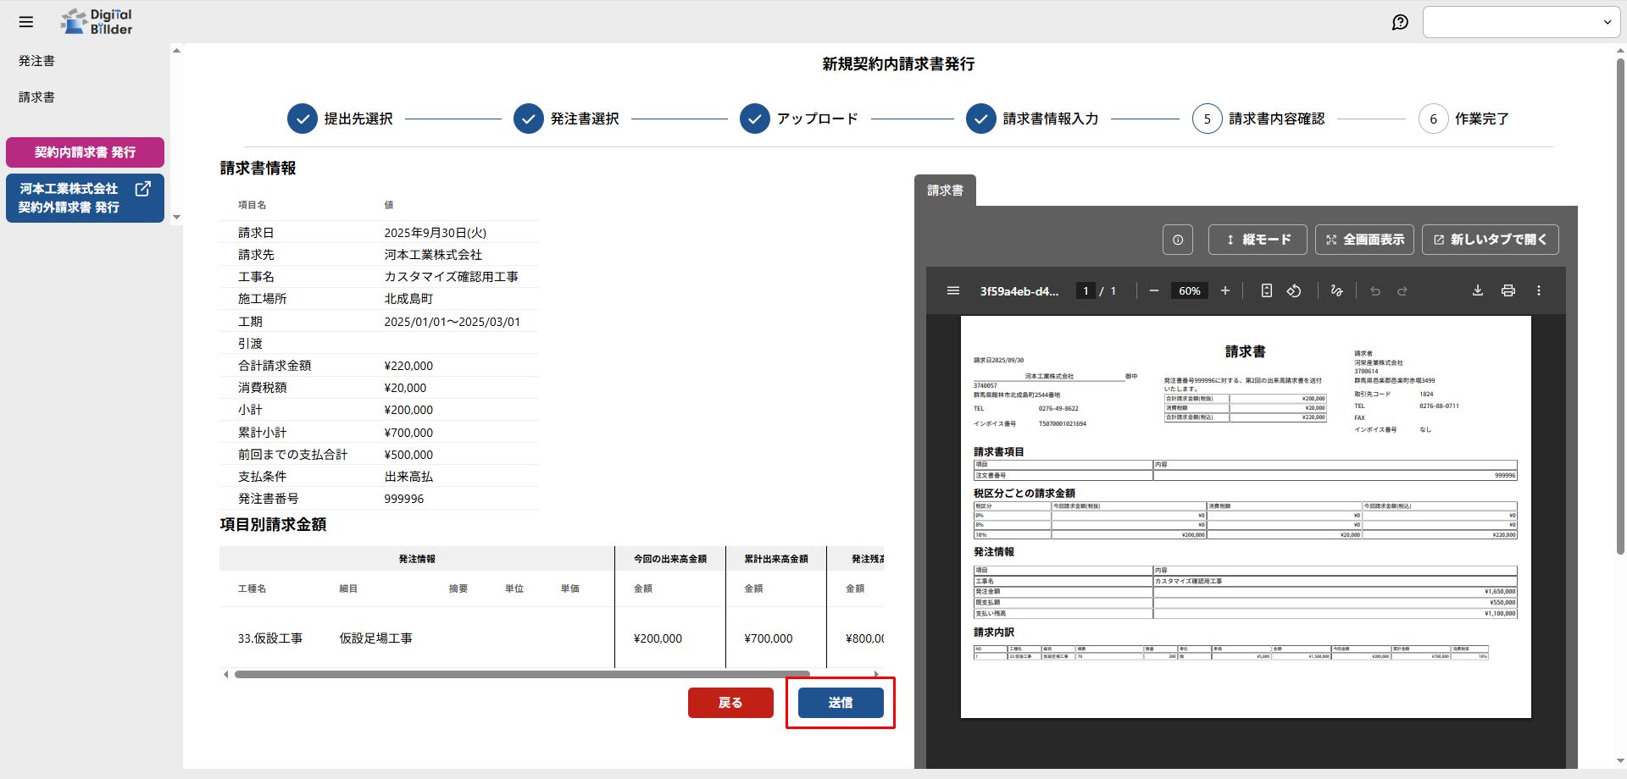Click the info icon button above the PDF
1627x779 pixels.
[1177, 240]
